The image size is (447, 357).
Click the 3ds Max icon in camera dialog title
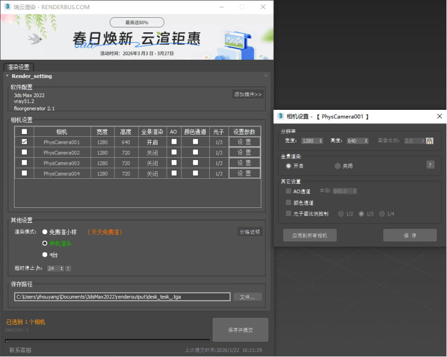280,116
